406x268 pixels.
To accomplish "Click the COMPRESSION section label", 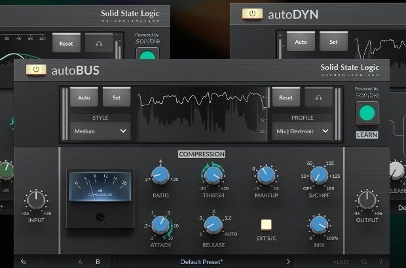I will 202,154.
